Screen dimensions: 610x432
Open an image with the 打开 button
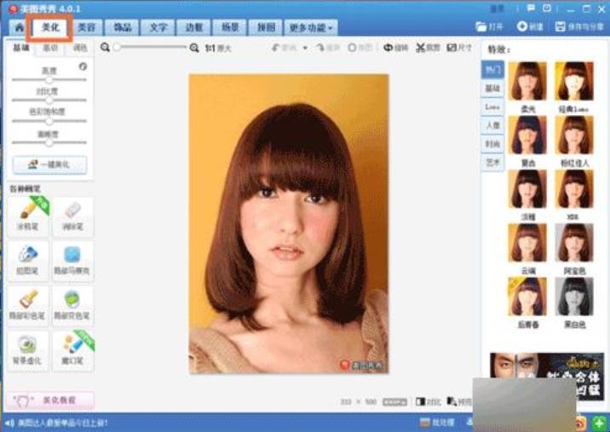(490, 26)
